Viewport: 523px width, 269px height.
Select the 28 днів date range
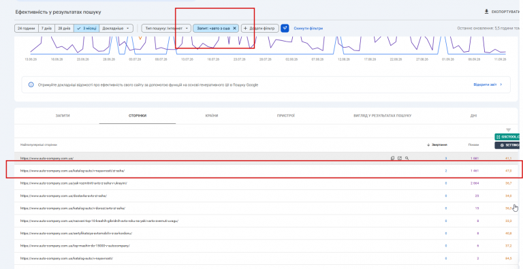coord(65,29)
